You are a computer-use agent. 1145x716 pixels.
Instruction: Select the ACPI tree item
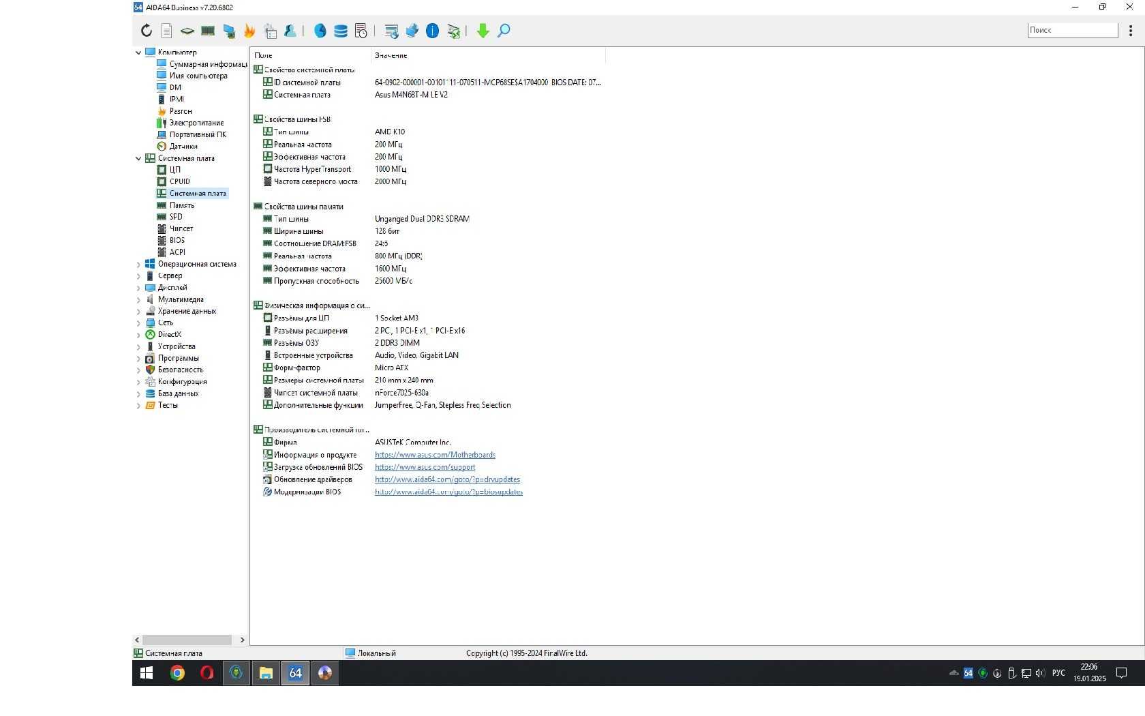click(x=177, y=252)
